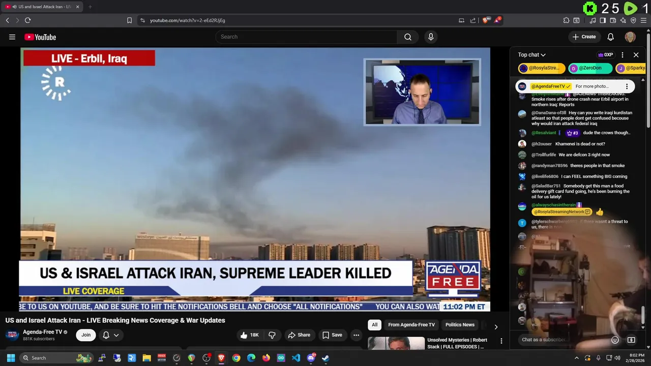Click the YouTube search input field
This screenshot has width=651, height=366.
[306, 37]
